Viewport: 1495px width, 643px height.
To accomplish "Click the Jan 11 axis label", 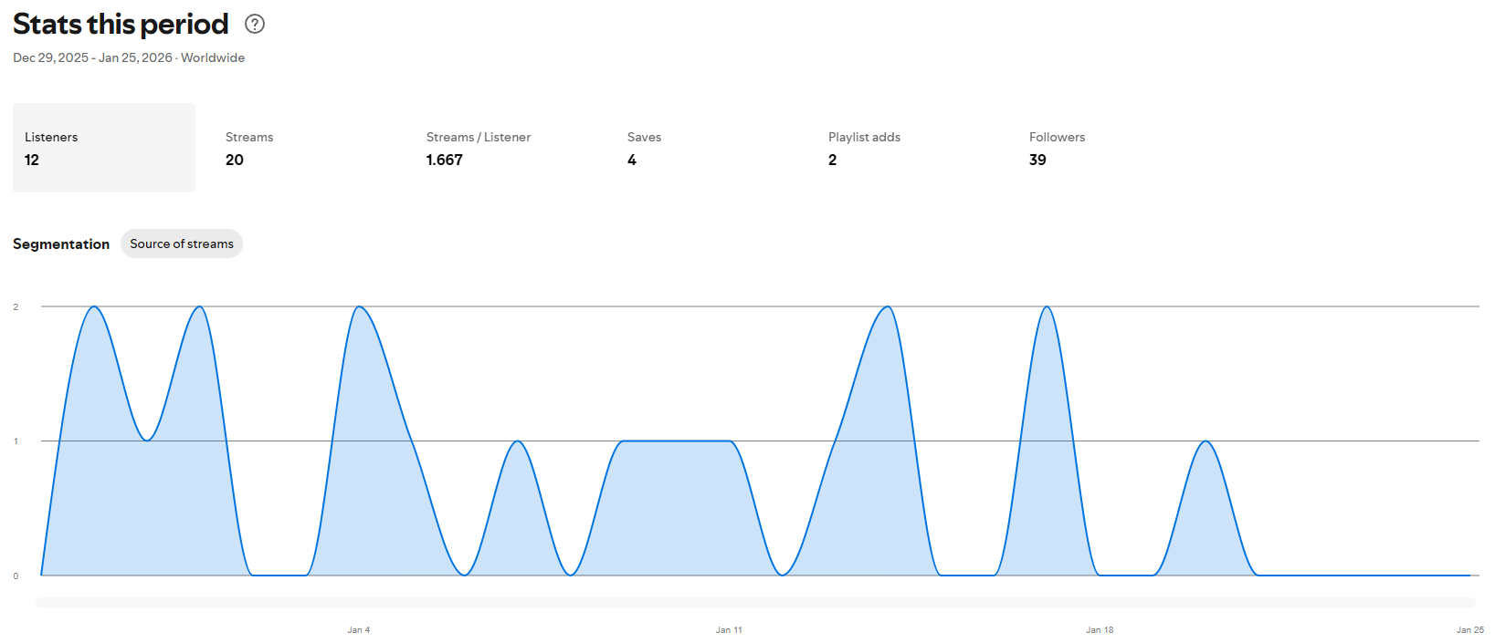I will 729,630.
